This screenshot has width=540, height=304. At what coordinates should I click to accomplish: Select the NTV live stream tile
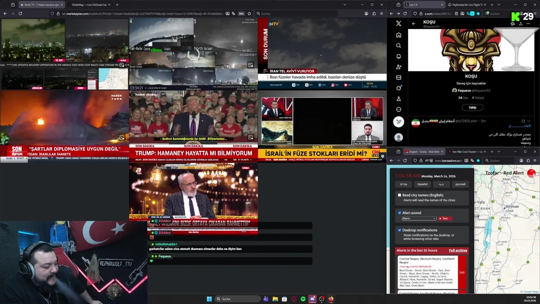(x=322, y=53)
